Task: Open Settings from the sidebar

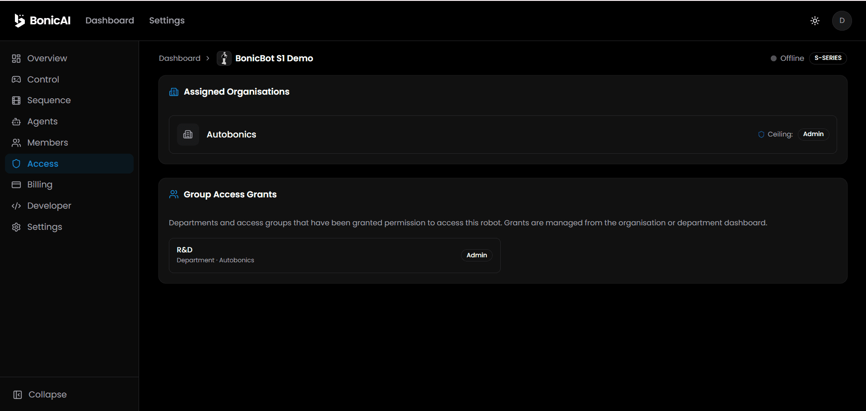Action: click(x=70, y=227)
